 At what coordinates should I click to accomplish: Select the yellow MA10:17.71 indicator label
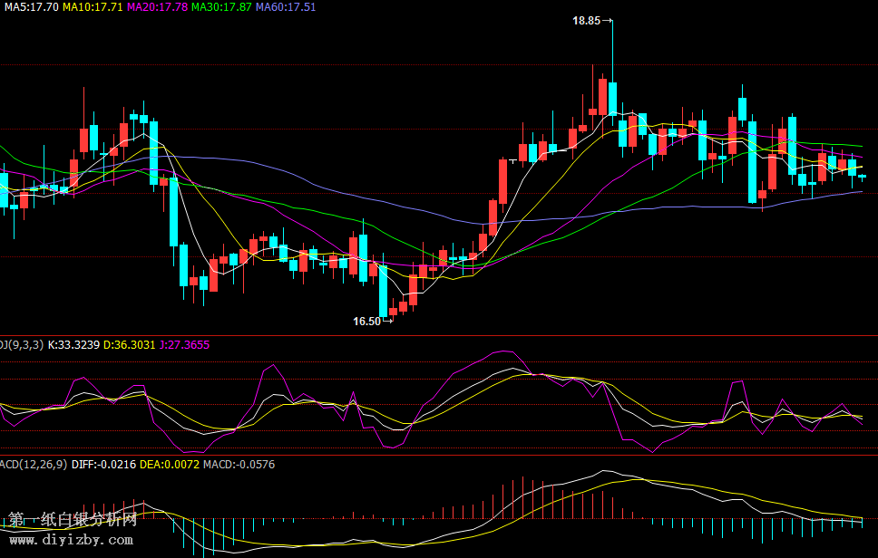click(93, 6)
